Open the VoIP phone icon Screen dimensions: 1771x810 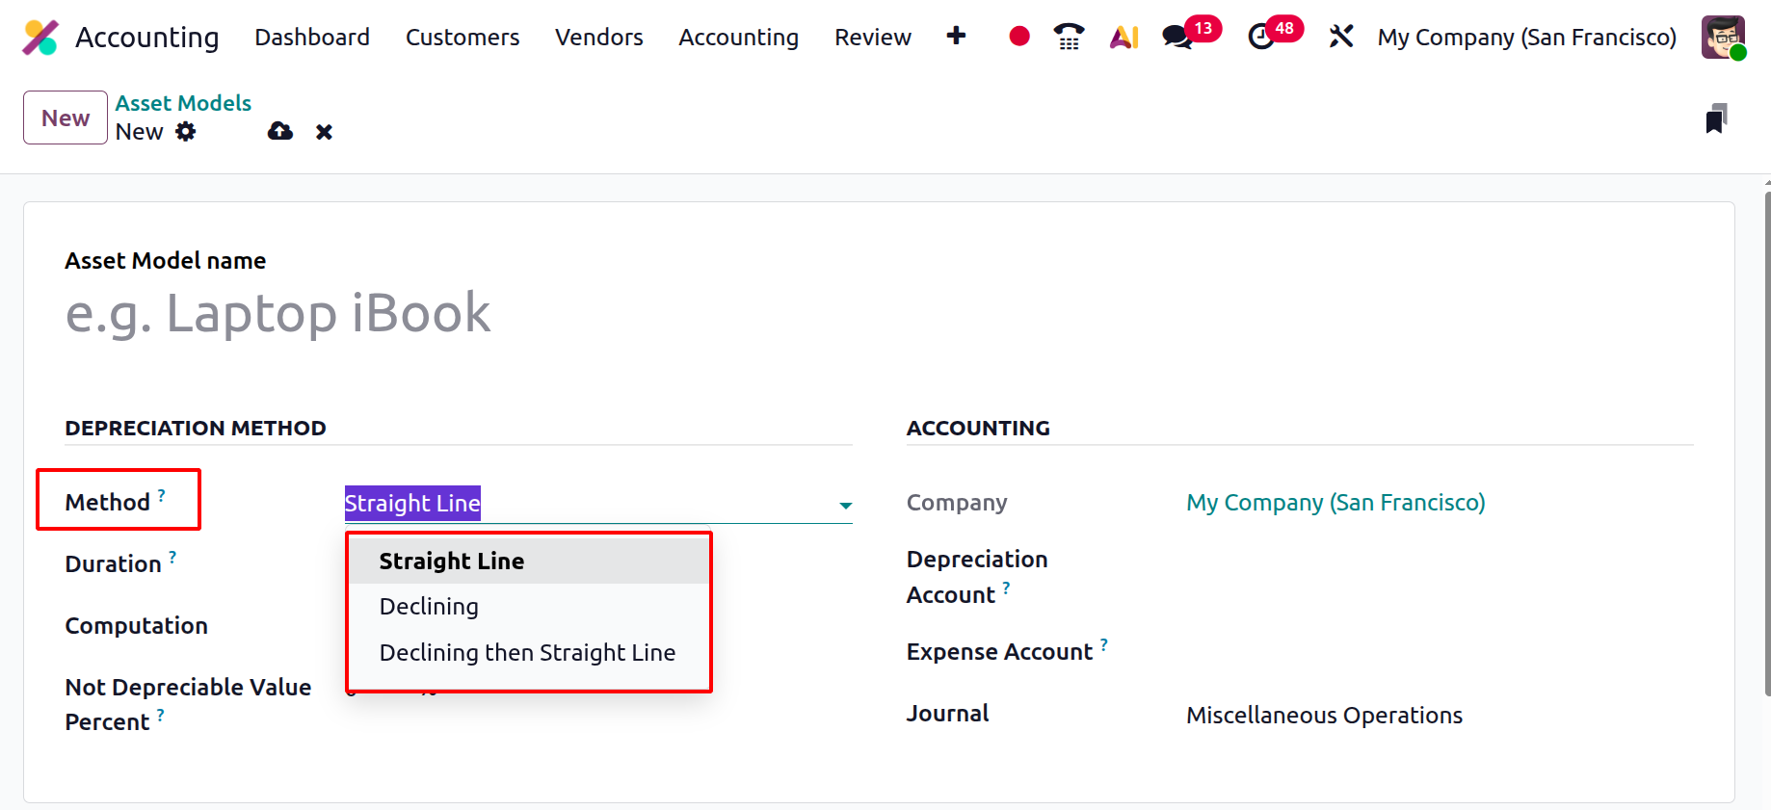click(1069, 37)
